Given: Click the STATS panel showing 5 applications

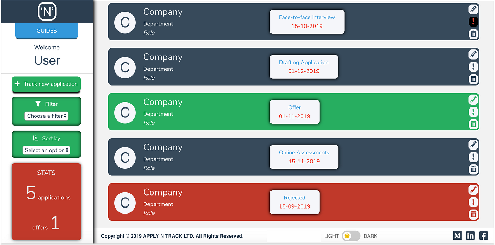Looking at the screenshot, I should point(46,202).
